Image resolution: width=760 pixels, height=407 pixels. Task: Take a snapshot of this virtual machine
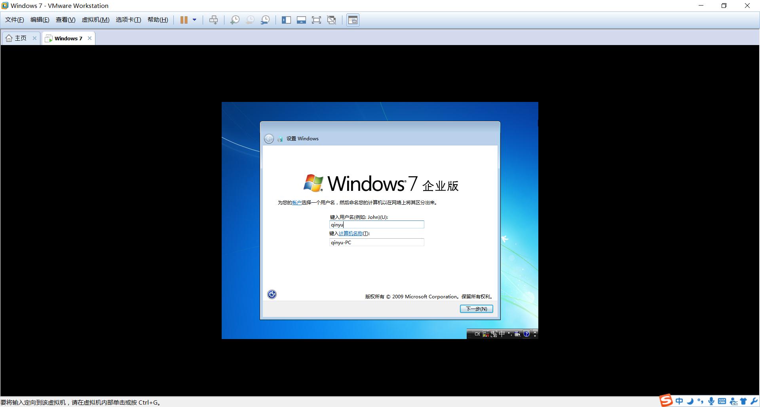(x=235, y=20)
